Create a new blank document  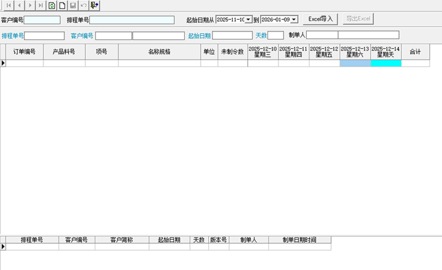62,5
